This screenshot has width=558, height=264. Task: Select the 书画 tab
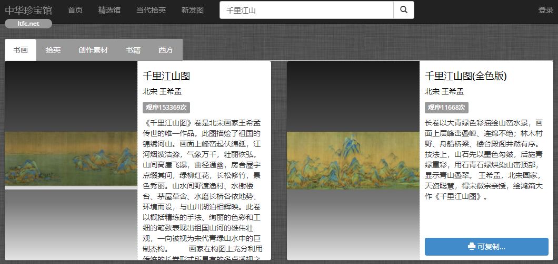click(x=21, y=50)
